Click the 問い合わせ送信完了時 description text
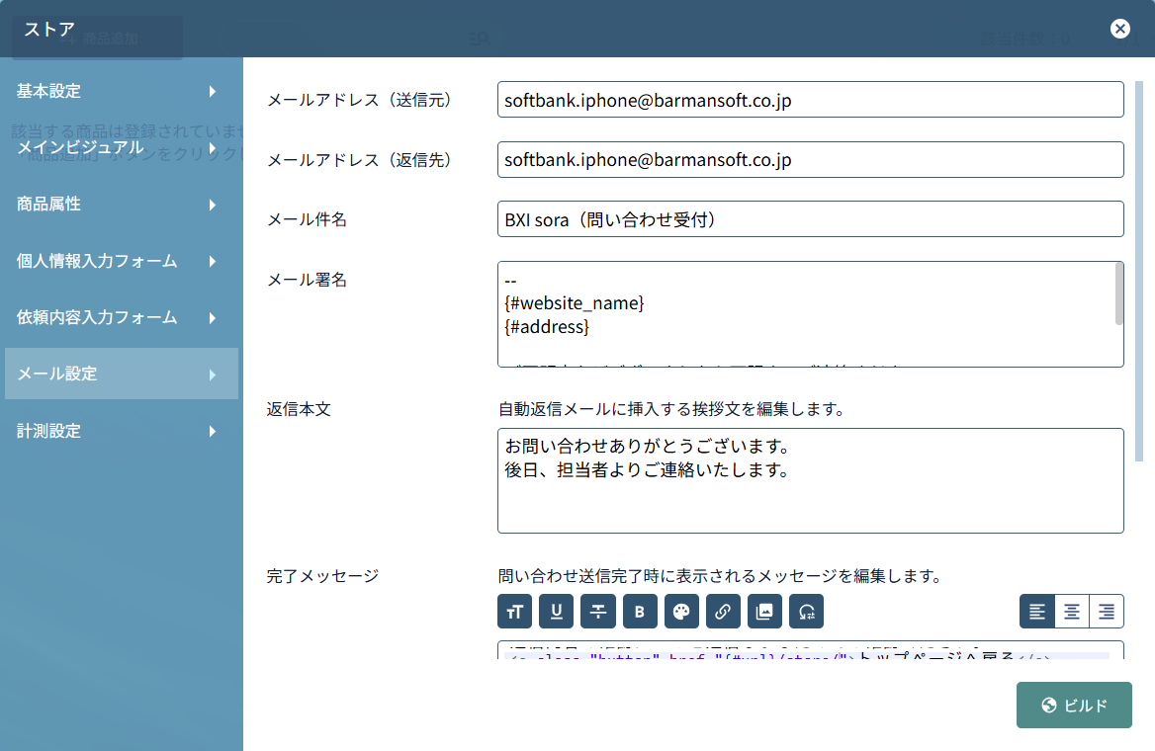The image size is (1155, 751). point(721,576)
